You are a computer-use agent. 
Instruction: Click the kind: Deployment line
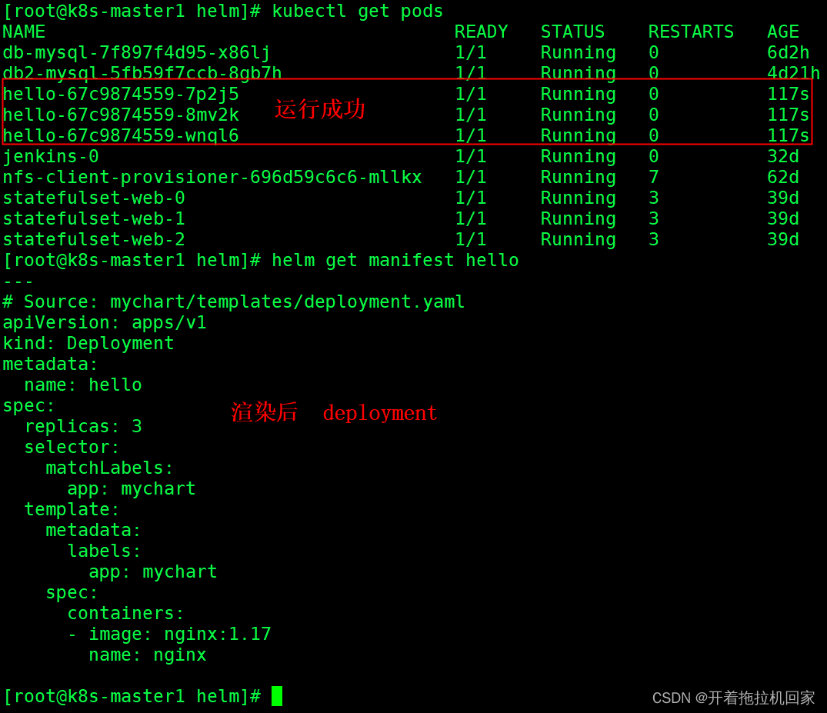[88, 343]
